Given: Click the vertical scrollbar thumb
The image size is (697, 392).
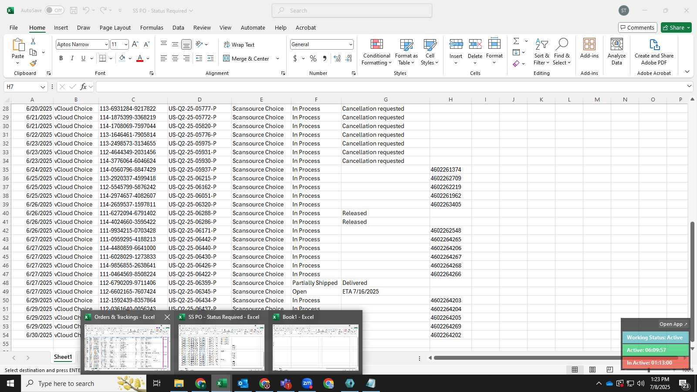Looking at the screenshot, I should 692,281.
